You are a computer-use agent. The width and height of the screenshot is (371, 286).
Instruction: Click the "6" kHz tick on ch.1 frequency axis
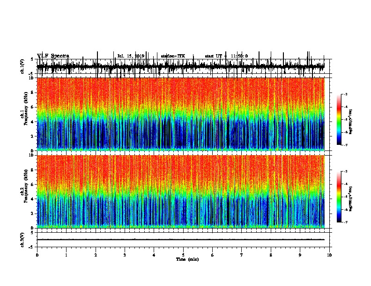[x=32, y=107]
